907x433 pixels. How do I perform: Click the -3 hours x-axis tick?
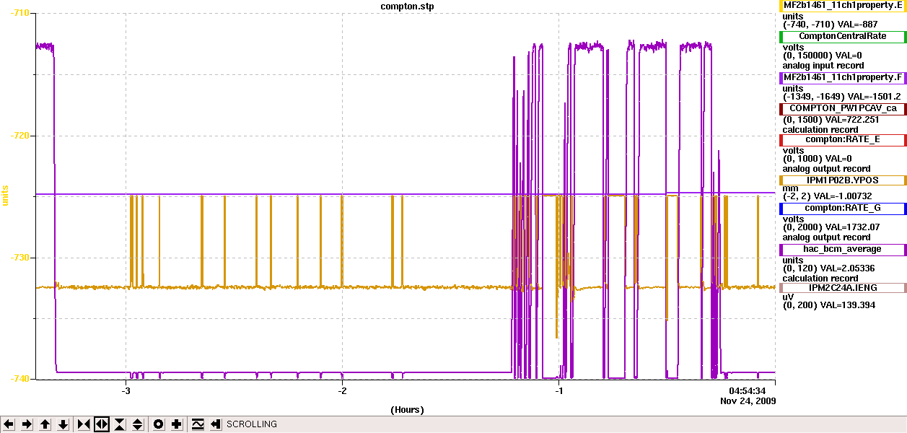point(126,391)
